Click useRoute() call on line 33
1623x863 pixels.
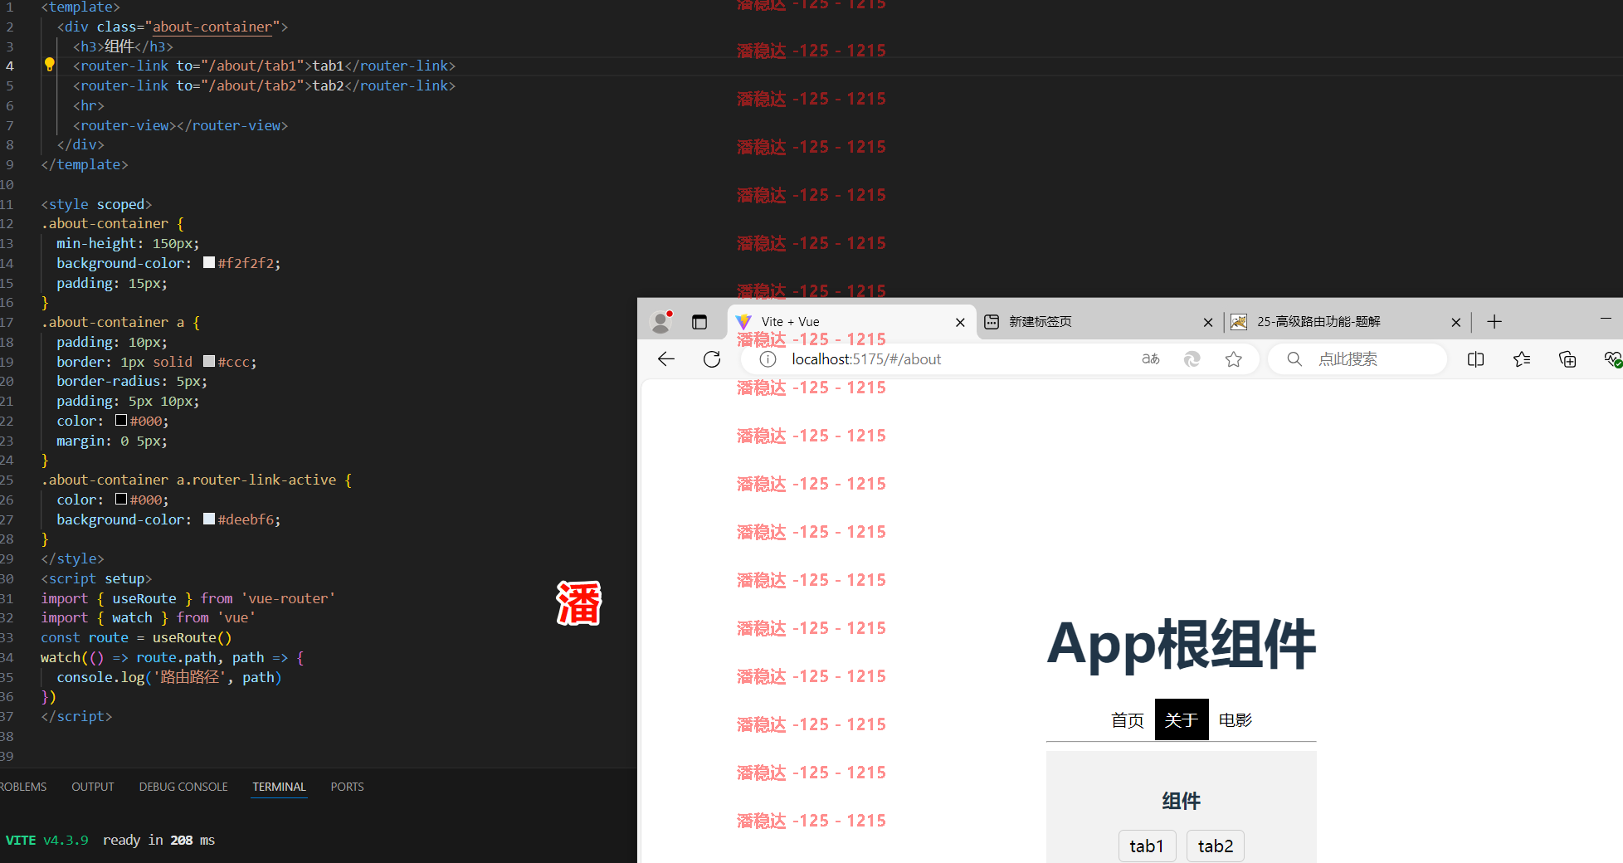[192, 637]
